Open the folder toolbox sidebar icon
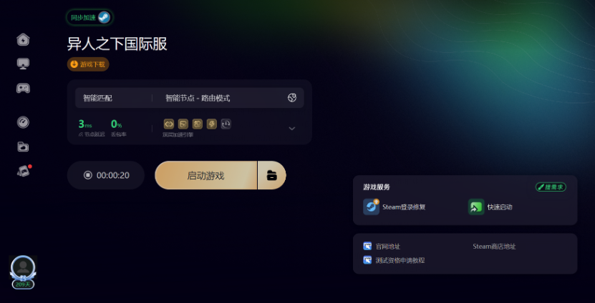Viewport: 595px width, 303px height. coord(23,146)
